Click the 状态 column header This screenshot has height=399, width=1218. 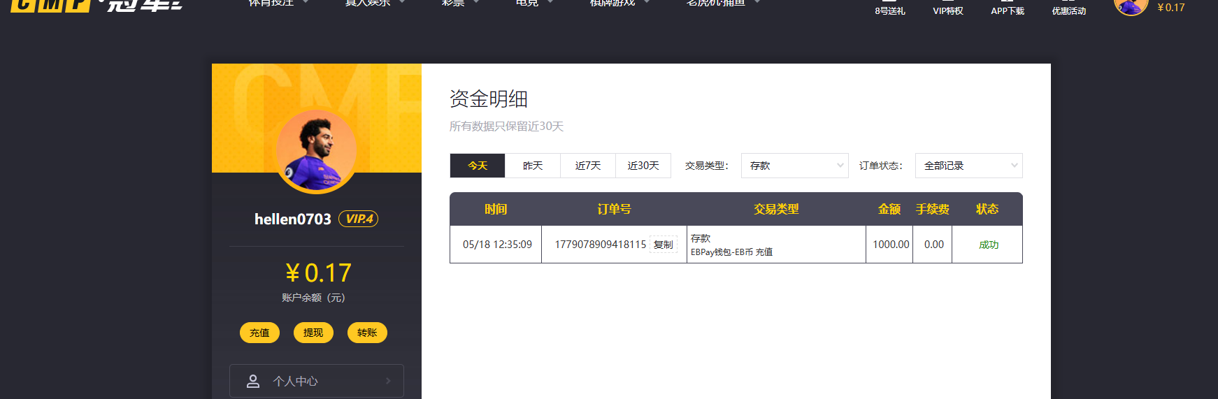click(987, 209)
